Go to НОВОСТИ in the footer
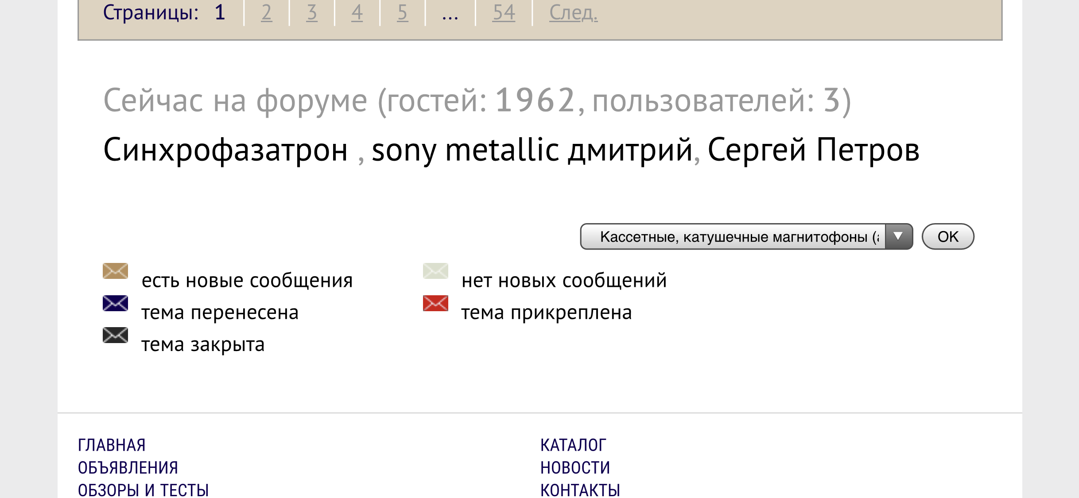 575,467
